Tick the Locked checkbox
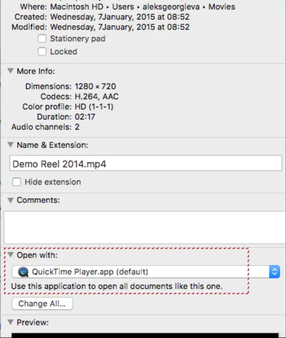The width and height of the screenshot is (286, 338). pos(42,52)
